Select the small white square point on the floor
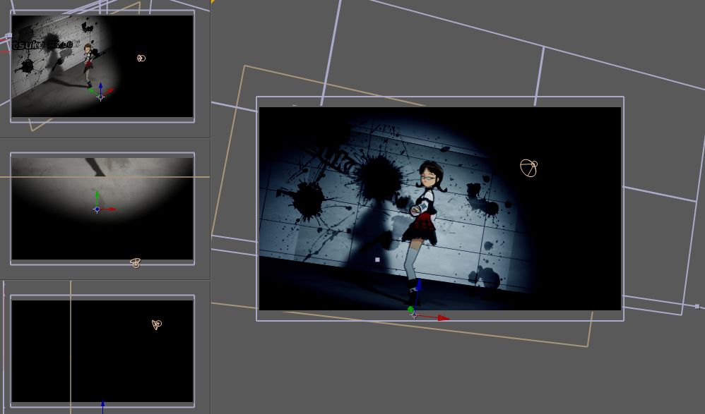This screenshot has height=414, width=705. pos(377,260)
